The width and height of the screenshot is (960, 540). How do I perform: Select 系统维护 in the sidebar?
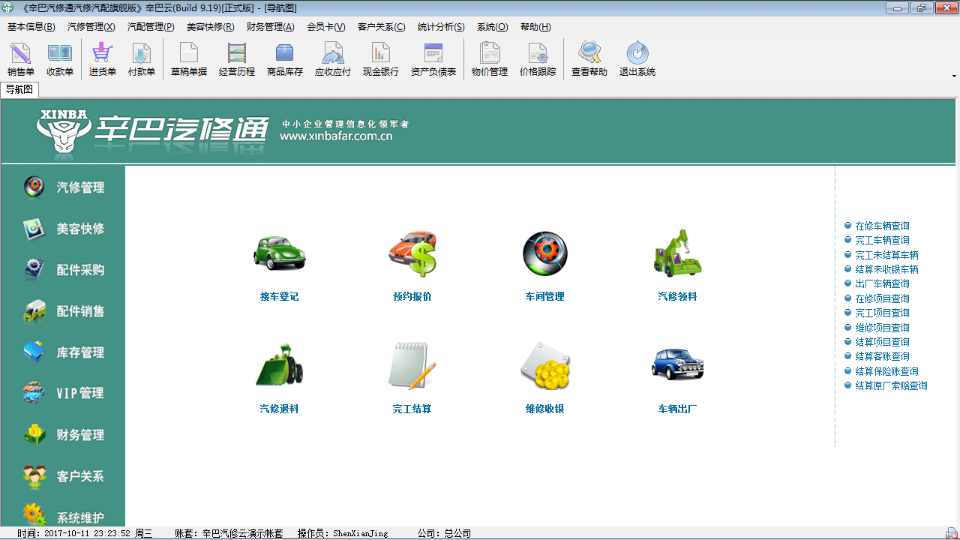[x=64, y=516]
